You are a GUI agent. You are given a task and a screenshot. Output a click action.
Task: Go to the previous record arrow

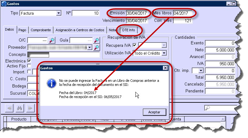(x=10, y=108)
